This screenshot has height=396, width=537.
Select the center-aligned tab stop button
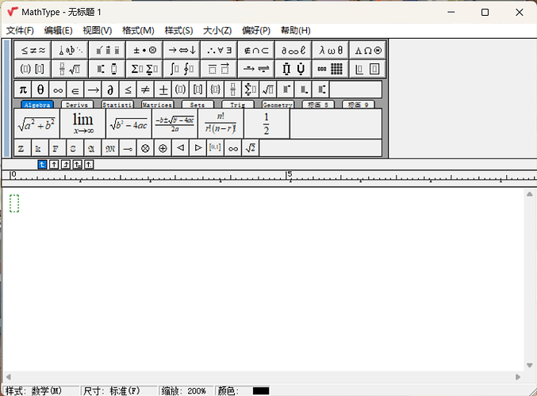54,165
